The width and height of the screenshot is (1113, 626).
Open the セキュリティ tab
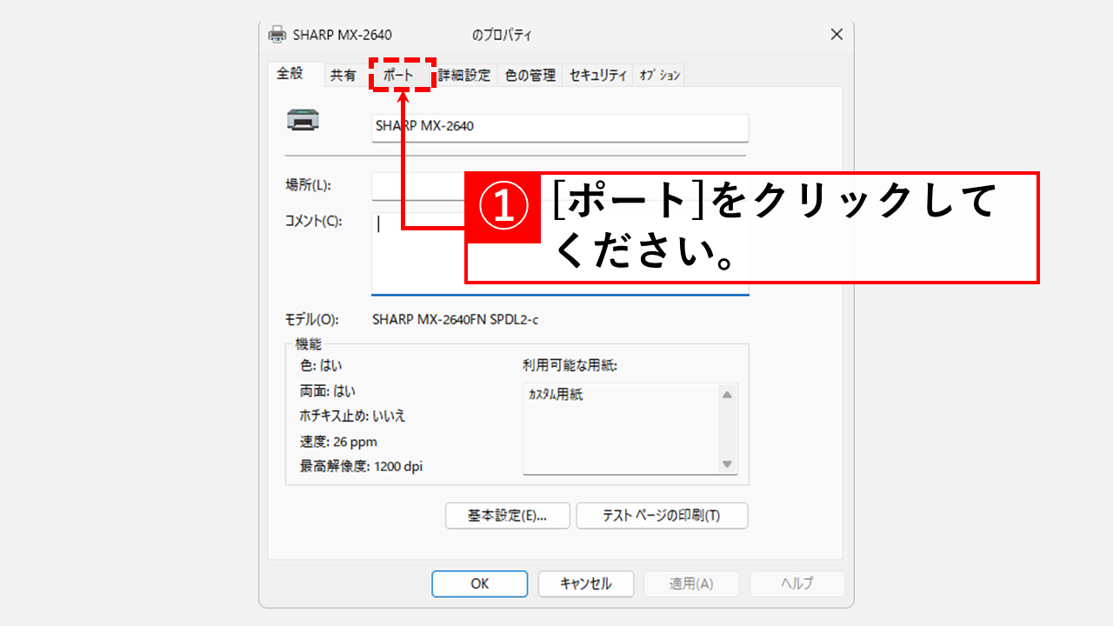[596, 75]
